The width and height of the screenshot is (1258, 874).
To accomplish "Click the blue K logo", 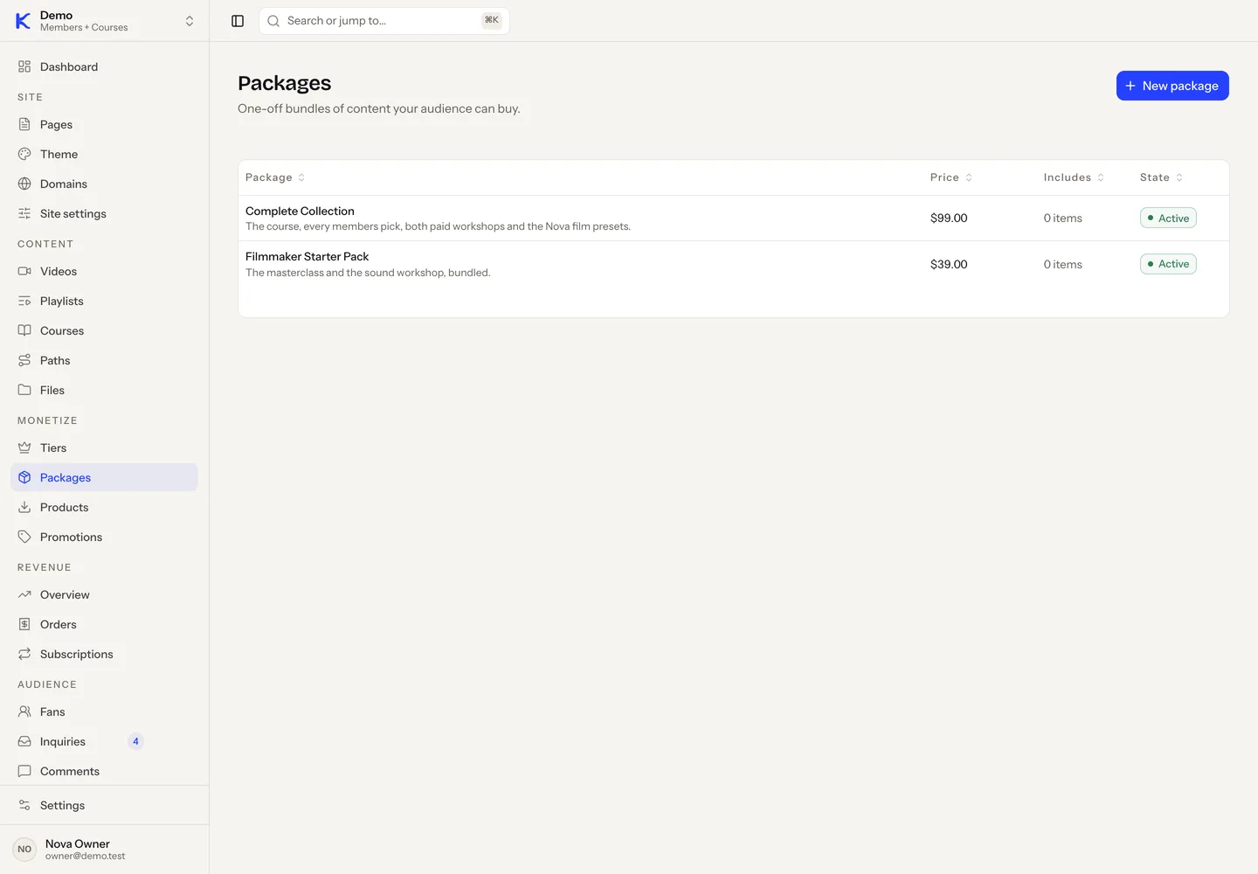I will (x=24, y=21).
